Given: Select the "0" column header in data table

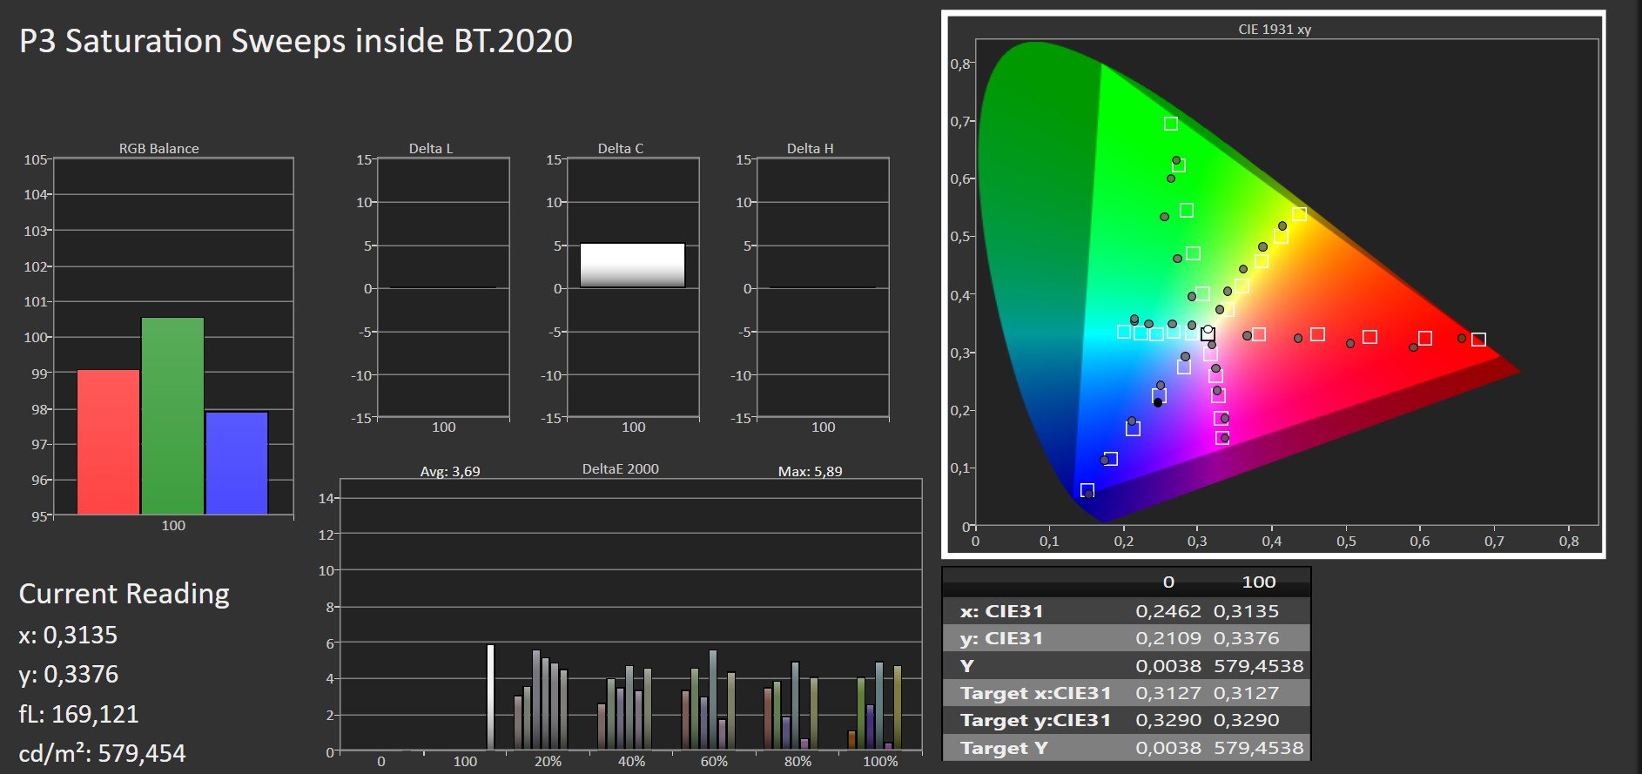Looking at the screenshot, I should pyautogui.click(x=1168, y=582).
